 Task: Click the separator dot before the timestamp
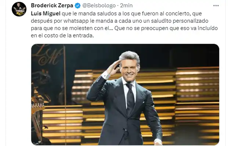coord(118,6)
